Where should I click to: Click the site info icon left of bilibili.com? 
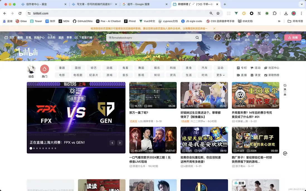[29, 13]
